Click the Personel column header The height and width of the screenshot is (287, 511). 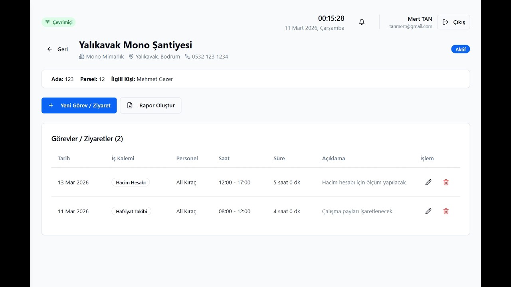tap(187, 158)
